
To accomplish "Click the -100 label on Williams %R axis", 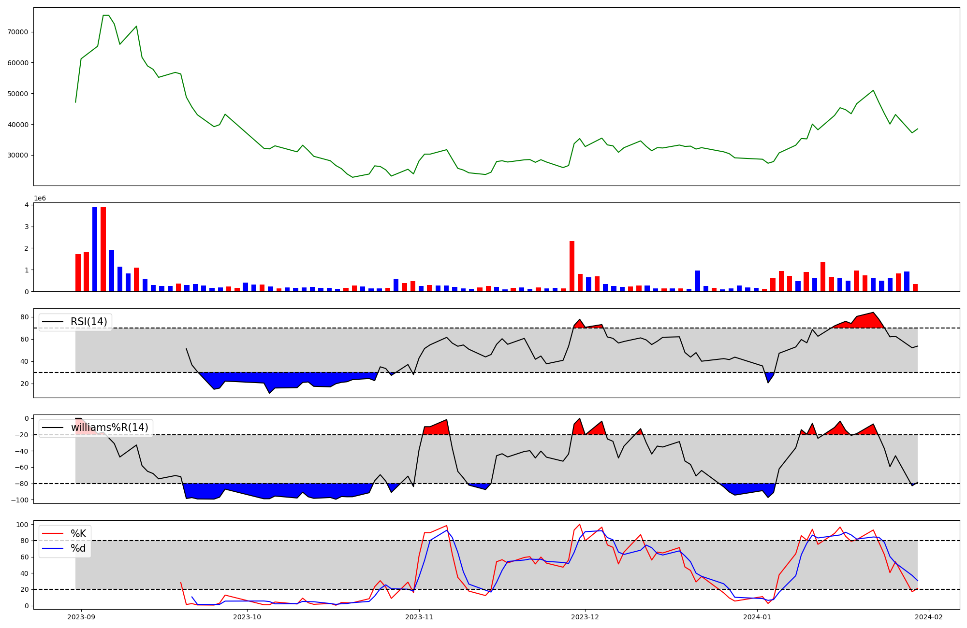I will coord(19,500).
